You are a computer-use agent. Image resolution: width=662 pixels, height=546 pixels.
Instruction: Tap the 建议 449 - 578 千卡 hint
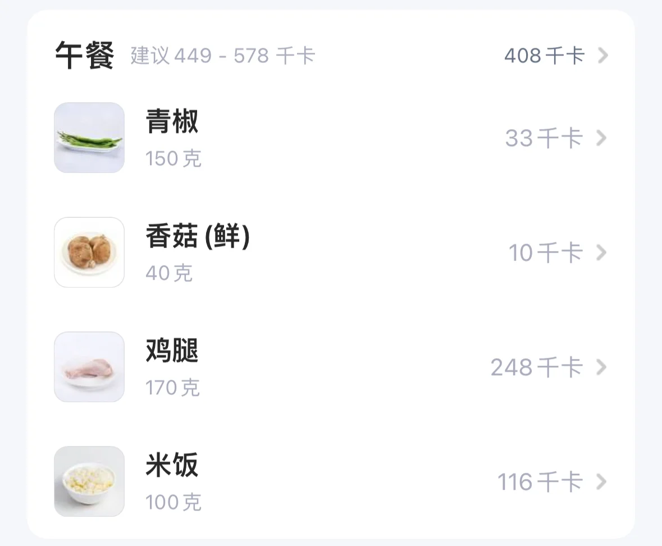coord(223,55)
